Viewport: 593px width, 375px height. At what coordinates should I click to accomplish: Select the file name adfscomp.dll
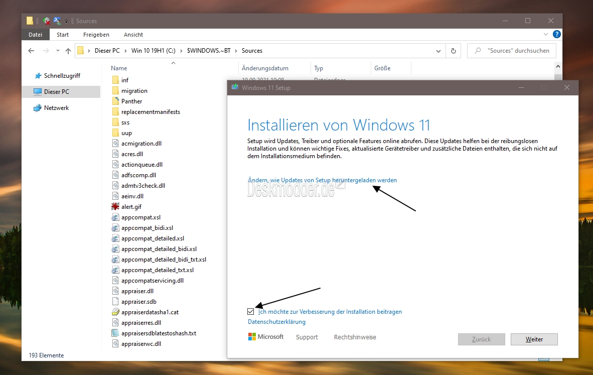coord(139,175)
